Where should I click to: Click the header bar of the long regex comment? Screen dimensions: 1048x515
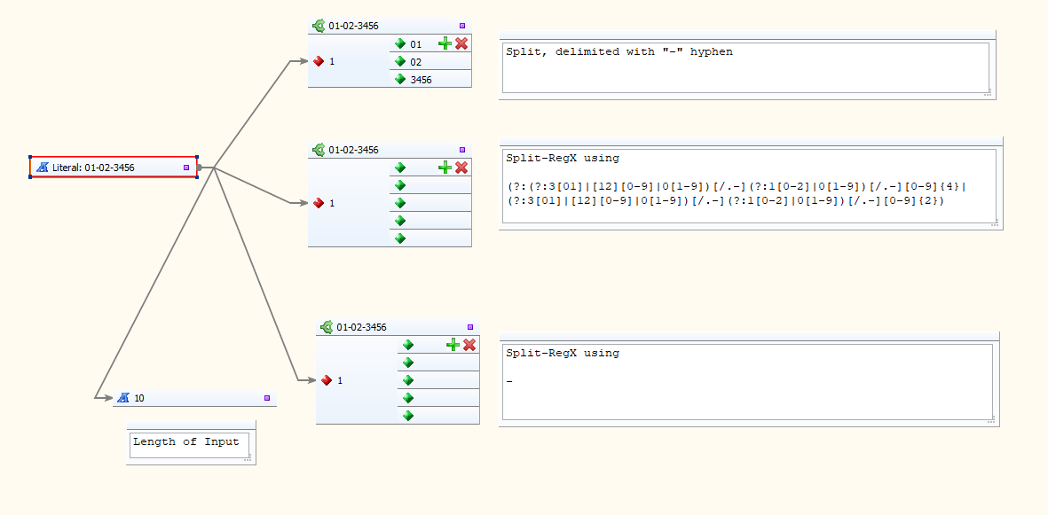tap(752, 142)
